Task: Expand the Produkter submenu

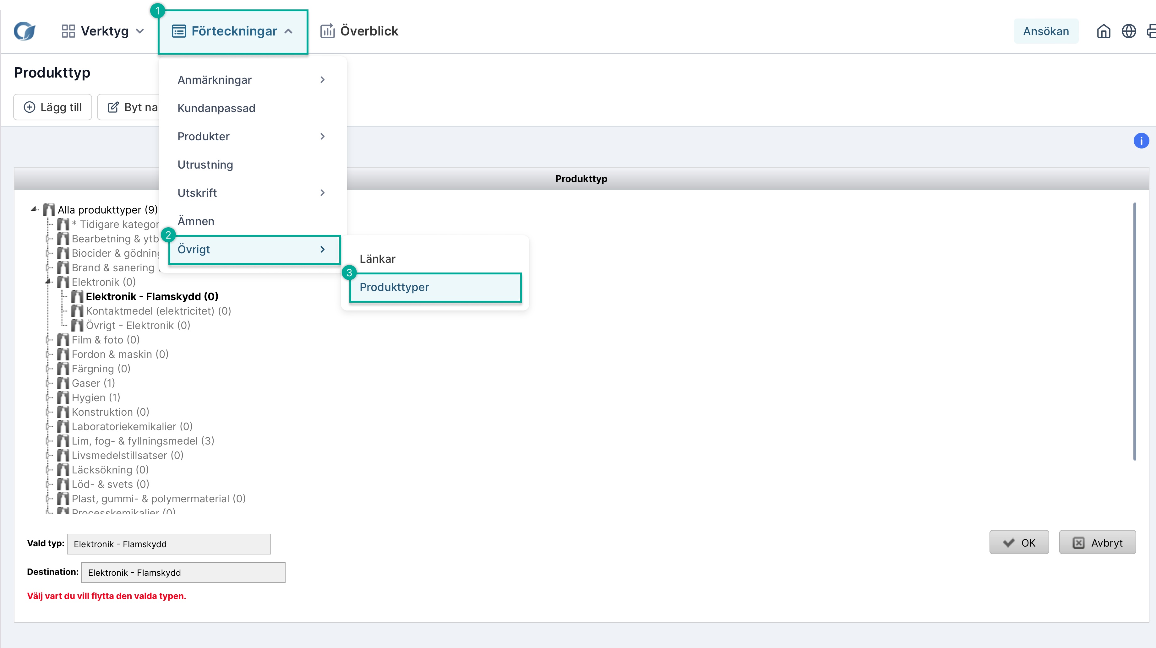Action: [x=251, y=136]
